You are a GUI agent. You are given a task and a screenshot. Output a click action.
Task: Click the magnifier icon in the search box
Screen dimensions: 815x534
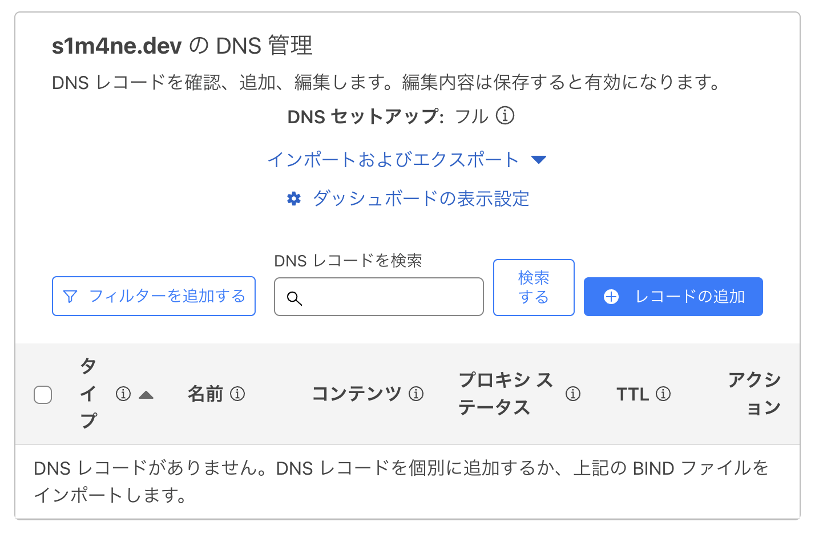(x=294, y=298)
